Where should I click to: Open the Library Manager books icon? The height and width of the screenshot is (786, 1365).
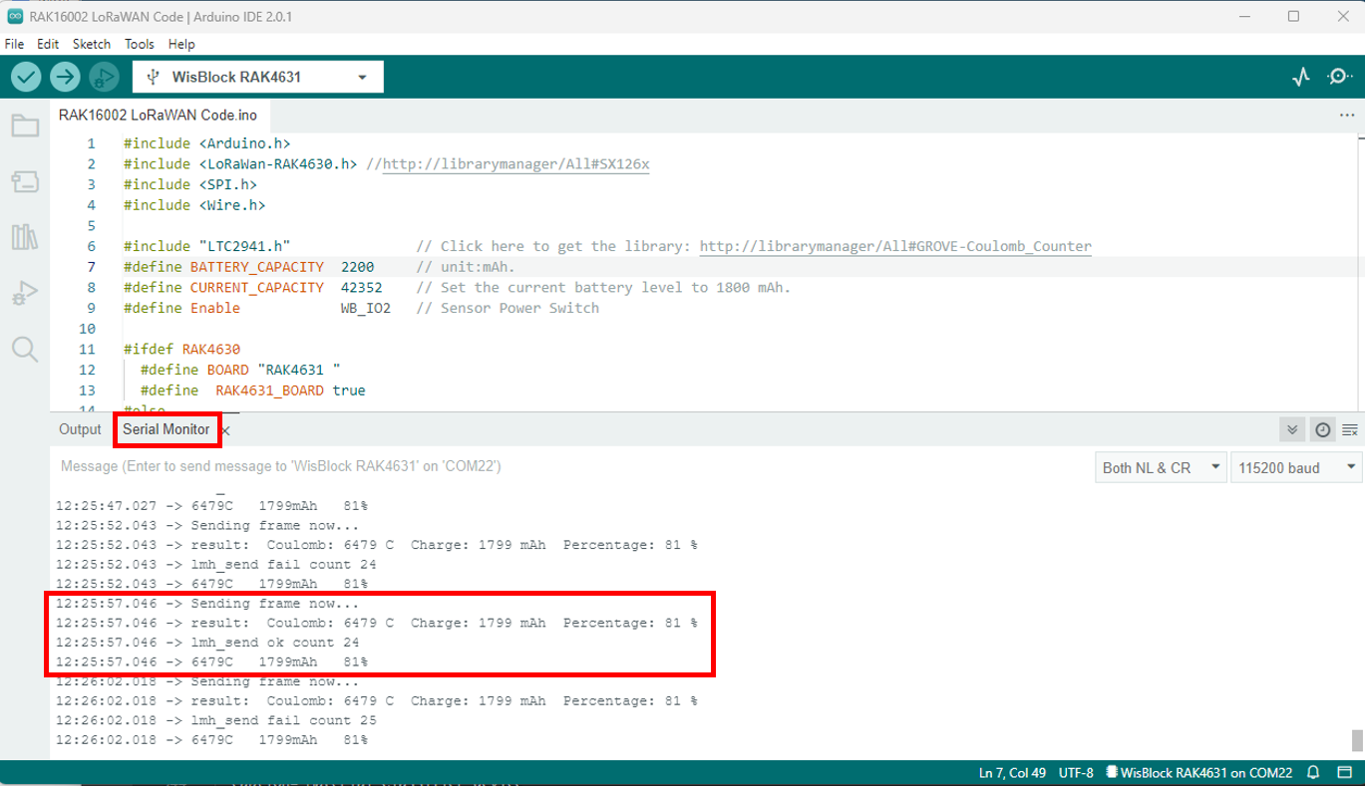click(x=25, y=237)
